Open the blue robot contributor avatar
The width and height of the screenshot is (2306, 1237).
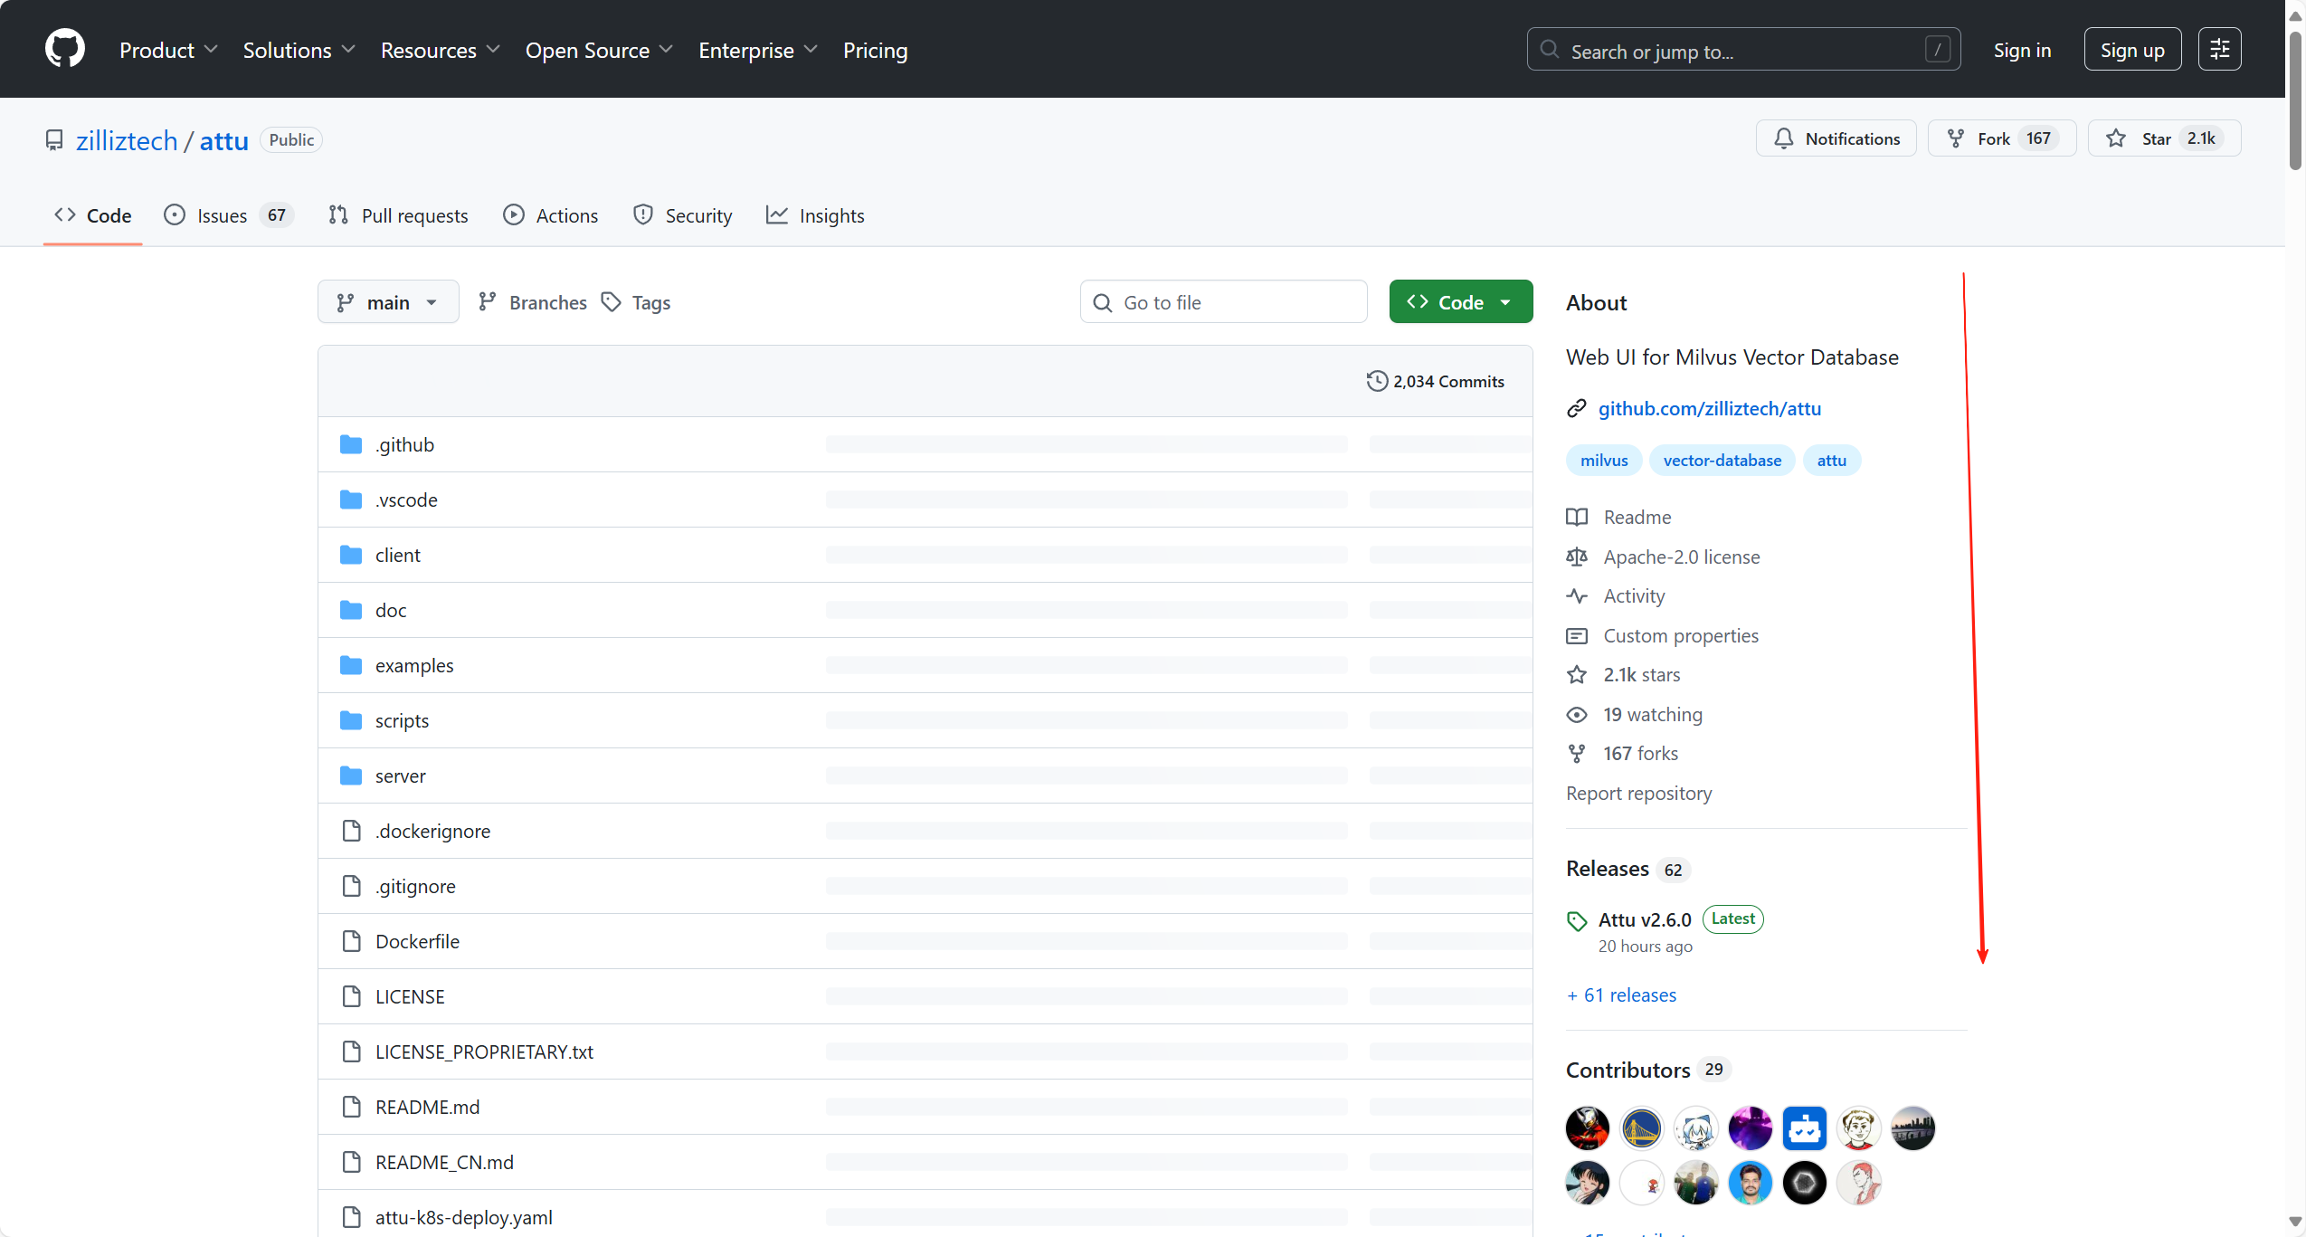pos(1804,1128)
